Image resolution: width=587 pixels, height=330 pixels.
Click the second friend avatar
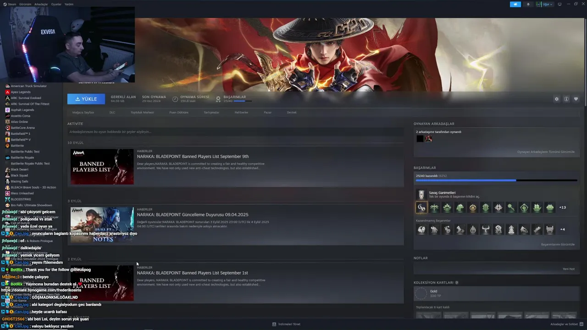428,138
